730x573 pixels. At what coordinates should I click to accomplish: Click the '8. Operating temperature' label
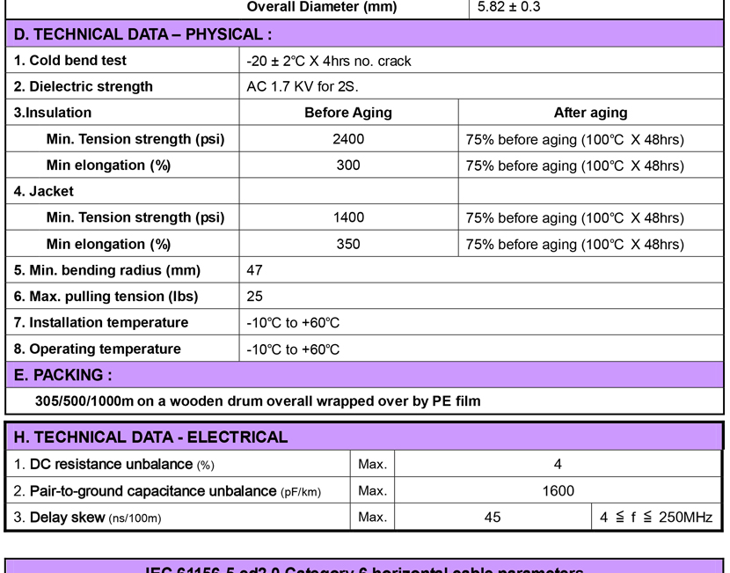click(x=98, y=349)
